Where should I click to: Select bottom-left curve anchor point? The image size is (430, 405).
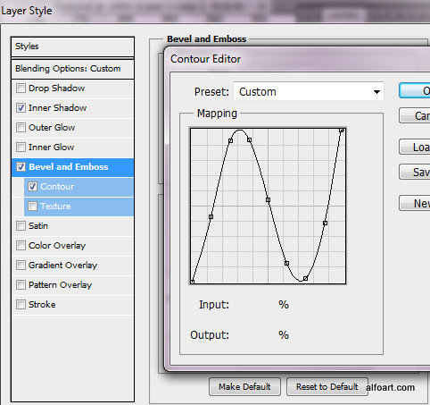pyautogui.click(x=193, y=282)
